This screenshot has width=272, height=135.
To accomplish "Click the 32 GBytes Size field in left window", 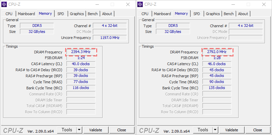I will (x=37, y=32).
